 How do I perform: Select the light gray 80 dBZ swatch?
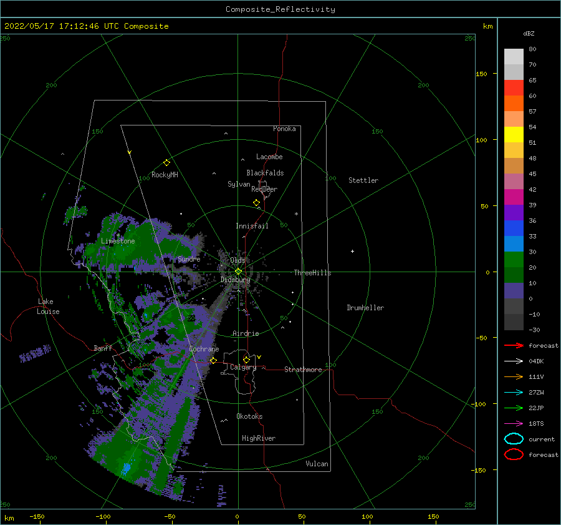tap(514, 57)
